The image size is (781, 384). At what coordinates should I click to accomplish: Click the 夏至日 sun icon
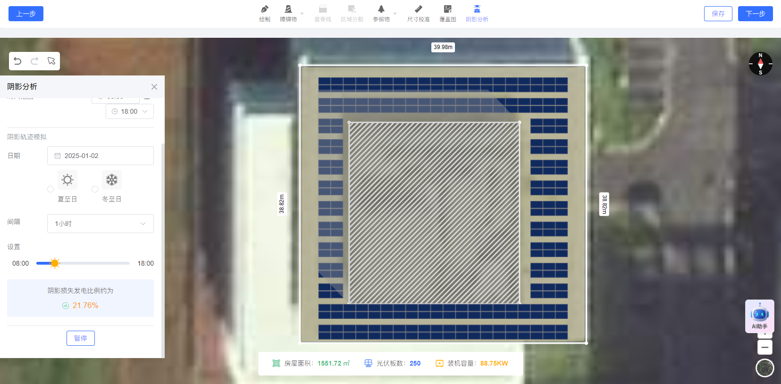click(x=67, y=180)
